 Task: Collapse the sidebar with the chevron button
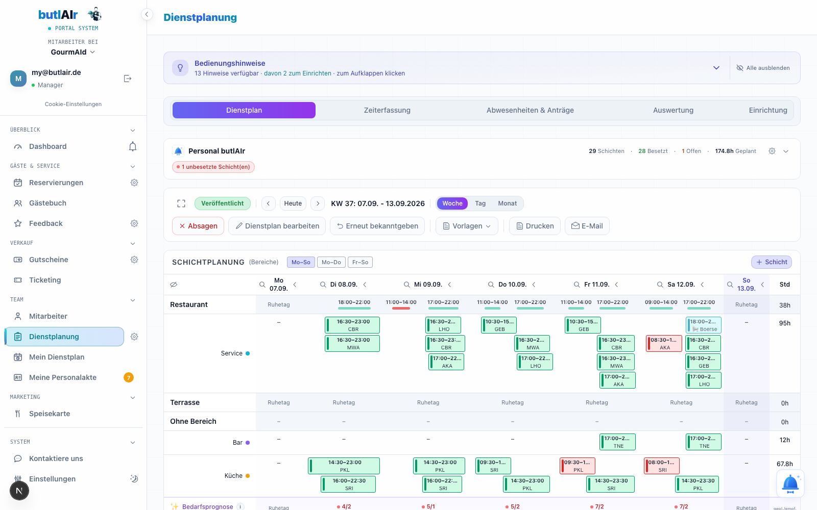[x=147, y=14]
